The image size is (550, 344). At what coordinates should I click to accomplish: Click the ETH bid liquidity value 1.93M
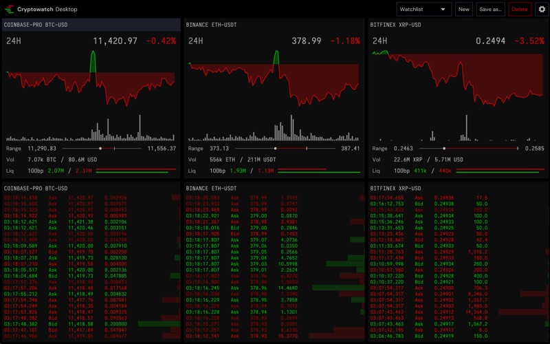(238, 171)
